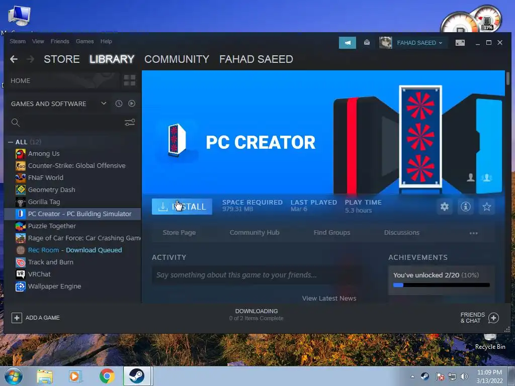Select FNaF World in the list
The width and height of the screenshot is (515, 386).
coord(72,177)
